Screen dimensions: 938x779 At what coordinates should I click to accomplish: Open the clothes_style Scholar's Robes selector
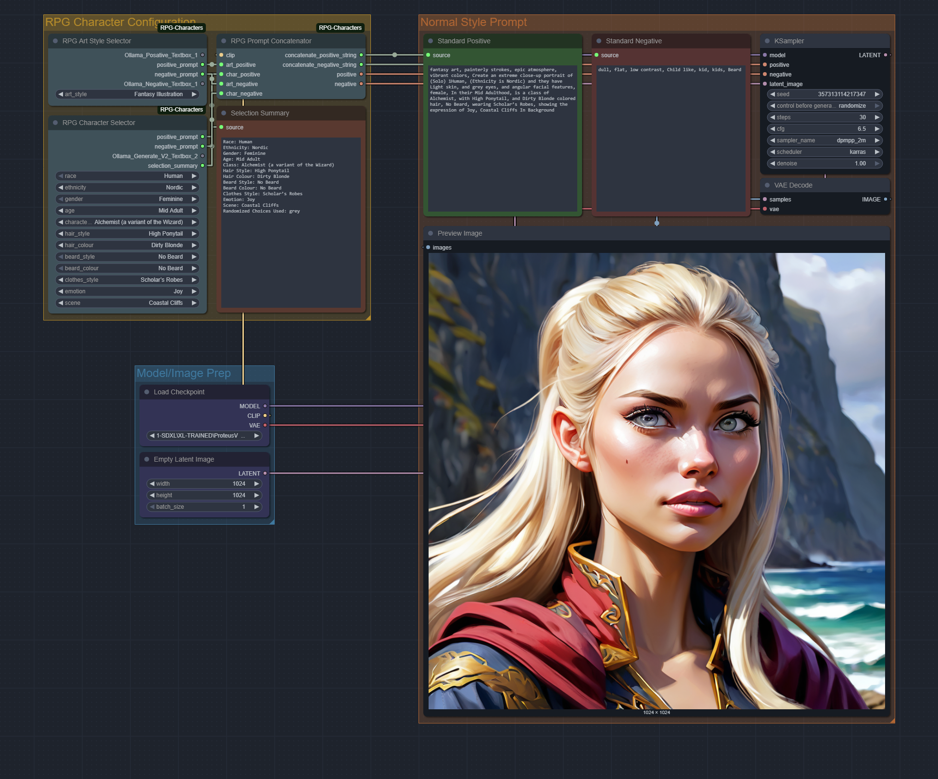[127, 280]
